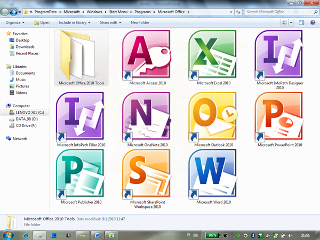Open the Word taskbar button
The image size is (320, 240).
click(97, 235)
